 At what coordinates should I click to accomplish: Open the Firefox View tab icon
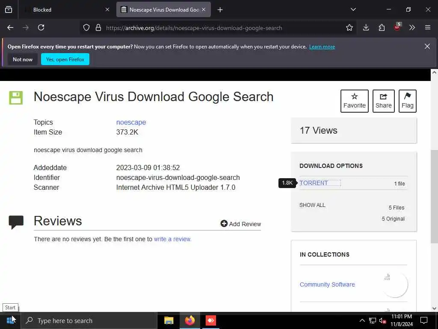pyautogui.click(x=9, y=9)
